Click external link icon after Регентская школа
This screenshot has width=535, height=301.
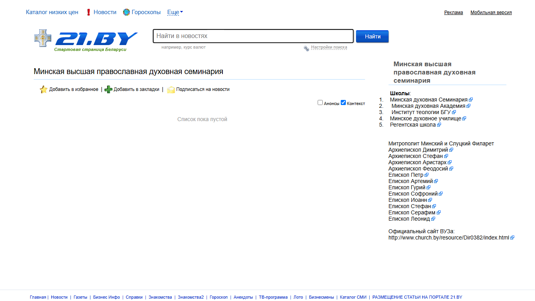439,125
